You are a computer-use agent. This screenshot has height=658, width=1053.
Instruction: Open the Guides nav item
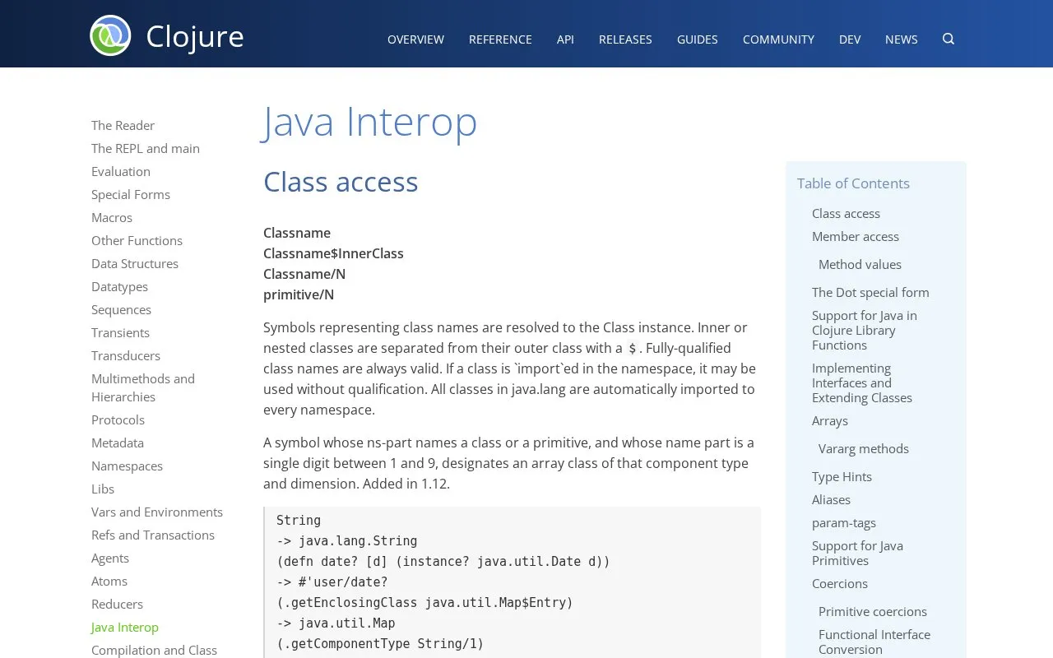[697, 39]
